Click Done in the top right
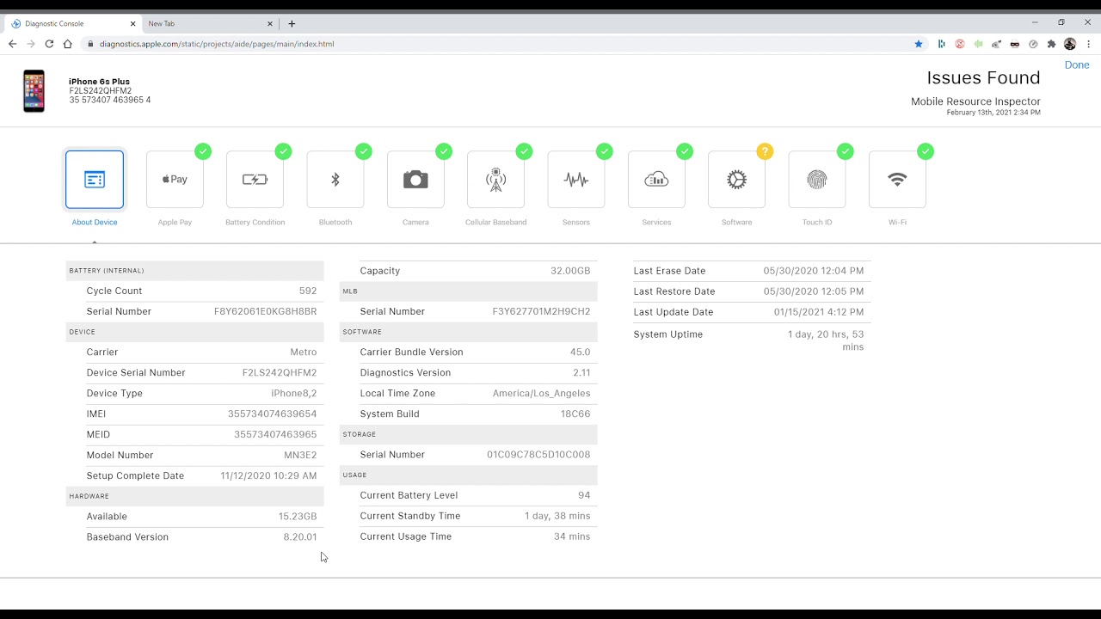This screenshot has width=1101, height=619. pyautogui.click(x=1077, y=64)
